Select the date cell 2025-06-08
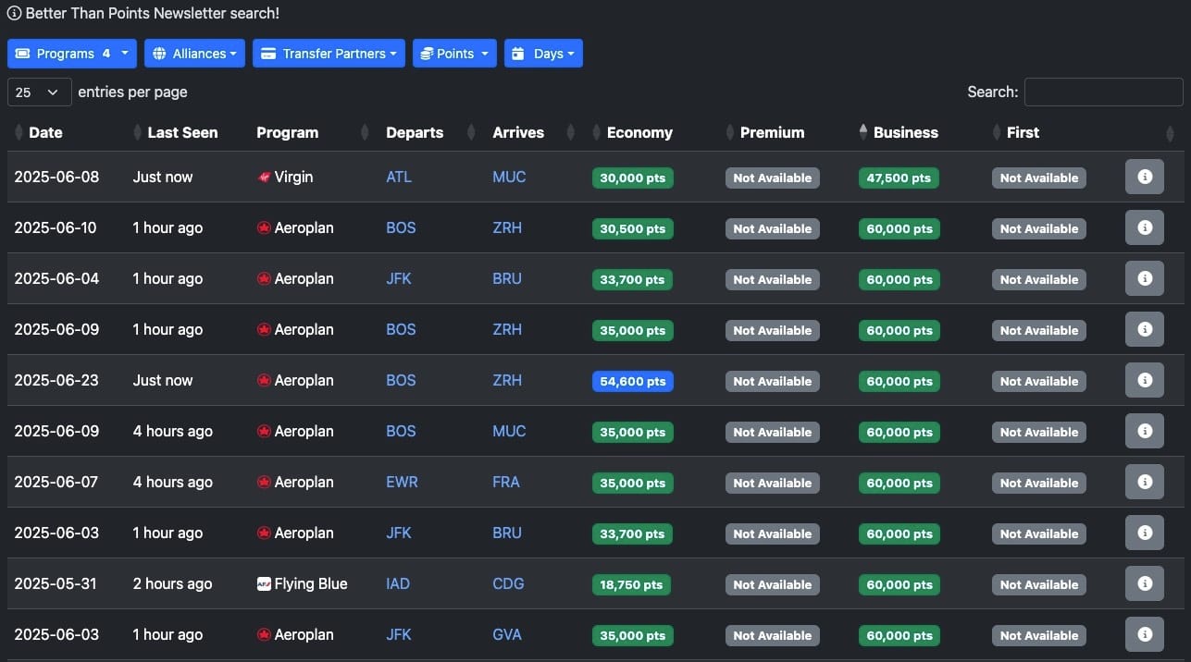 56,177
